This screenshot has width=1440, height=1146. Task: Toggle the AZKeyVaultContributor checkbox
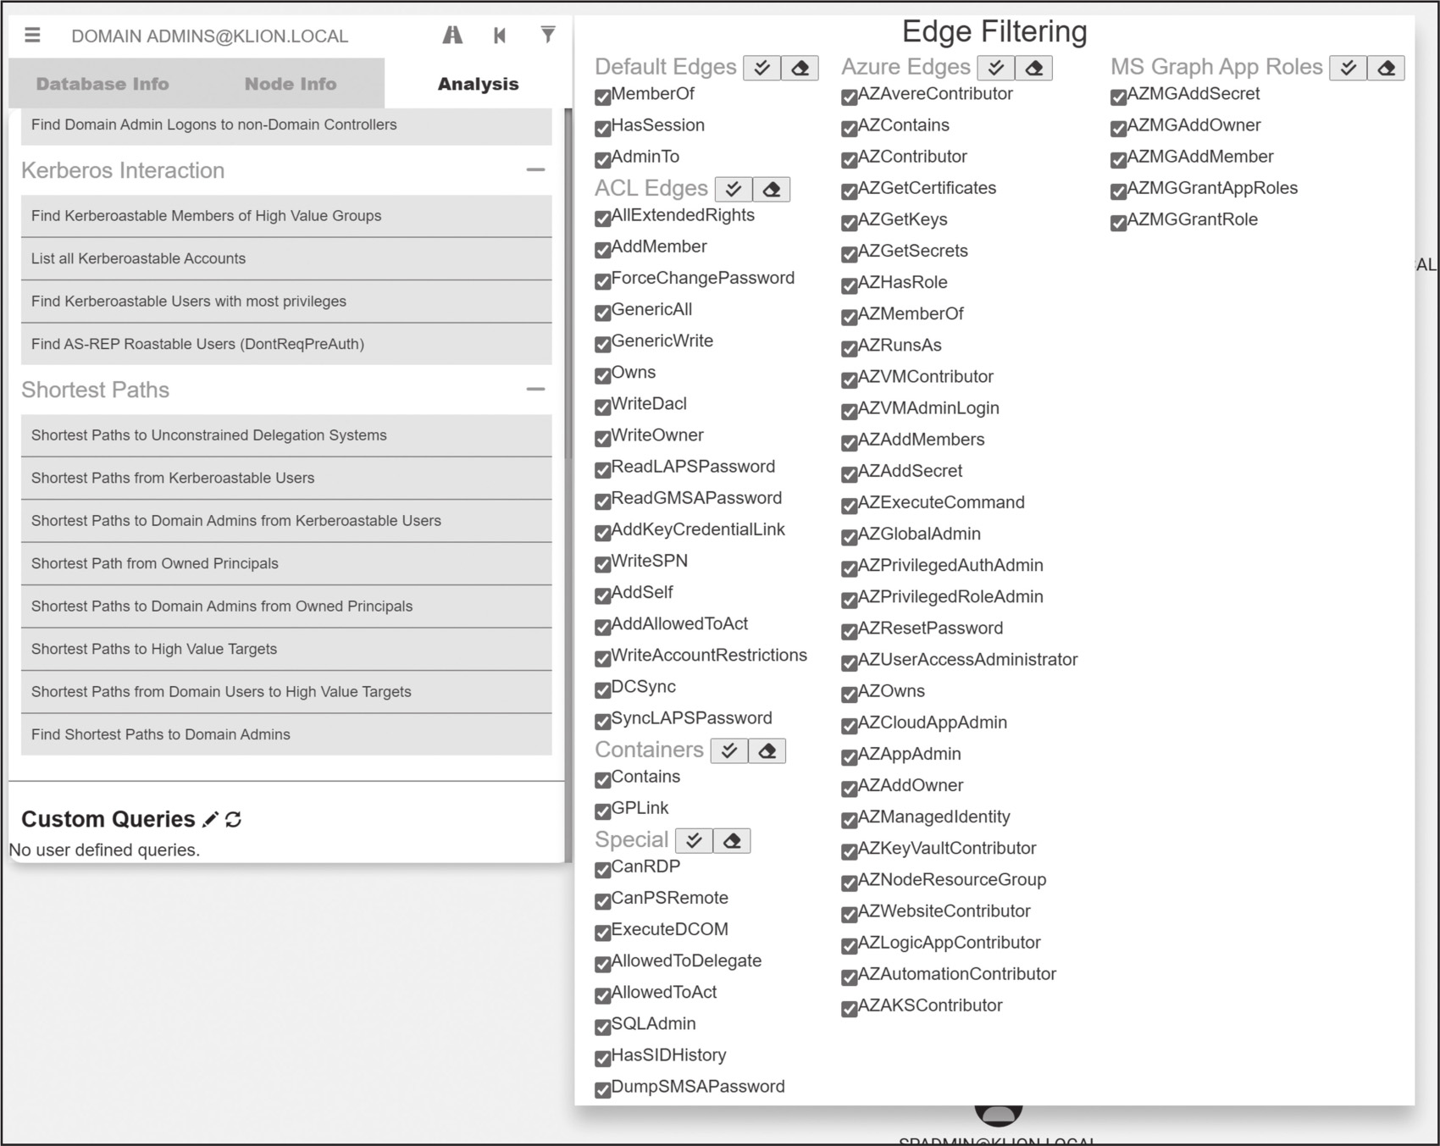pyautogui.click(x=850, y=851)
